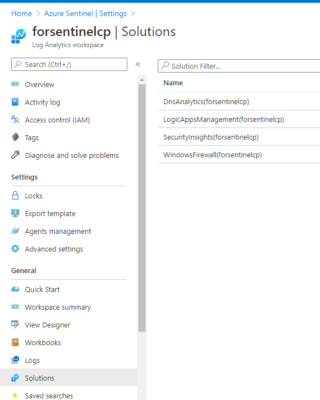Click the Saved searches star icon
This screenshot has height=400, width=320.
click(x=15, y=396)
